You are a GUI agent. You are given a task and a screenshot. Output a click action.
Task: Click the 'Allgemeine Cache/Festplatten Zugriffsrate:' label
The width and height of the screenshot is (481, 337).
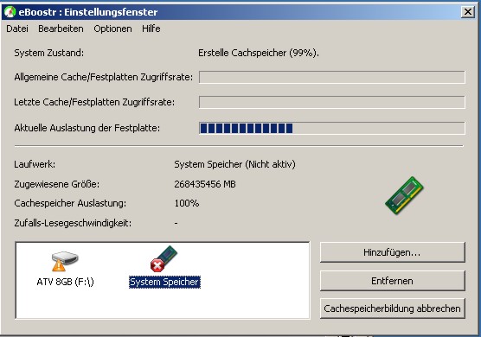point(103,77)
